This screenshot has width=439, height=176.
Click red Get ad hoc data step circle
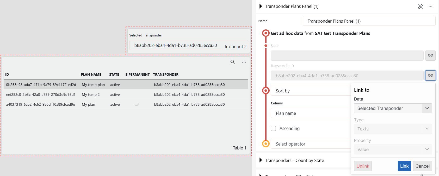click(266, 33)
